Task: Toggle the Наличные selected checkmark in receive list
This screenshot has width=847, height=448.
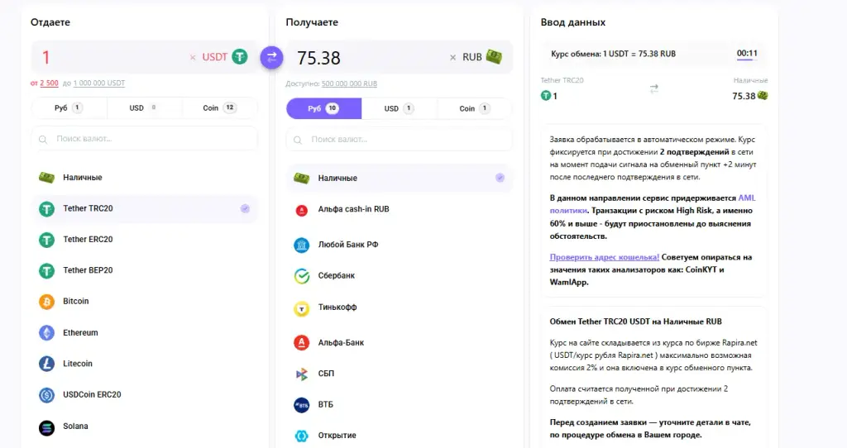Action: pyautogui.click(x=500, y=178)
